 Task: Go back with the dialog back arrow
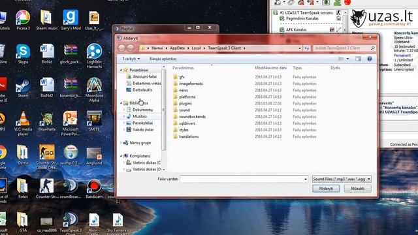[x=122, y=48]
